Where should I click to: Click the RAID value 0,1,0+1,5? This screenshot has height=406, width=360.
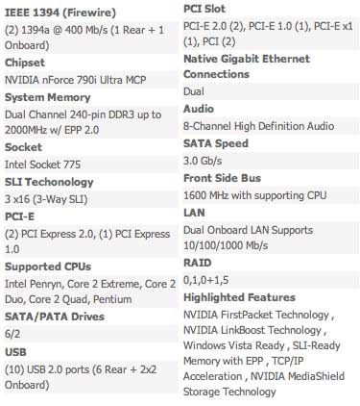coord(206,280)
